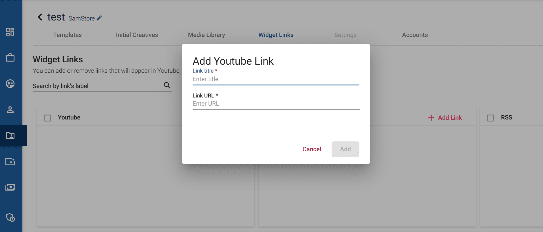Click the search magnifier icon next to link search
This screenshot has width=543, height=232.
point(167,85)
